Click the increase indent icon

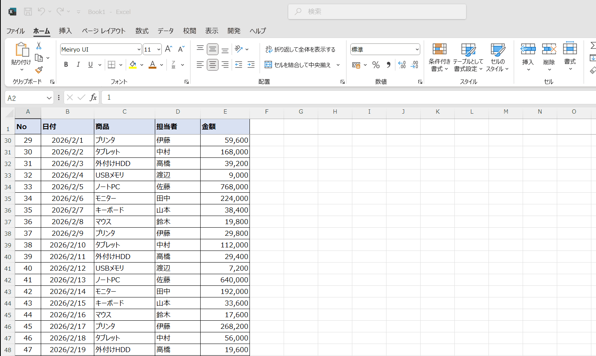tap(251, 65)
